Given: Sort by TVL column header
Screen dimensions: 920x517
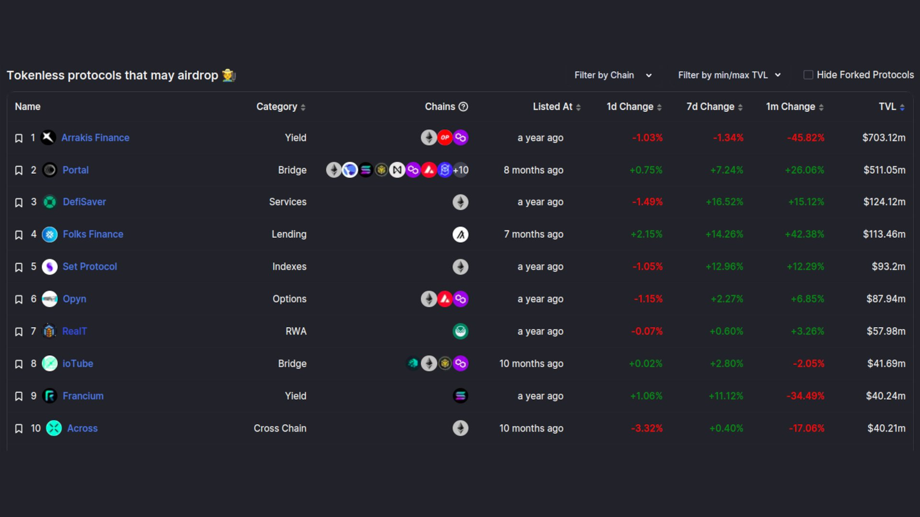Looking at the screenshot, I should click(x=891, y=107).
